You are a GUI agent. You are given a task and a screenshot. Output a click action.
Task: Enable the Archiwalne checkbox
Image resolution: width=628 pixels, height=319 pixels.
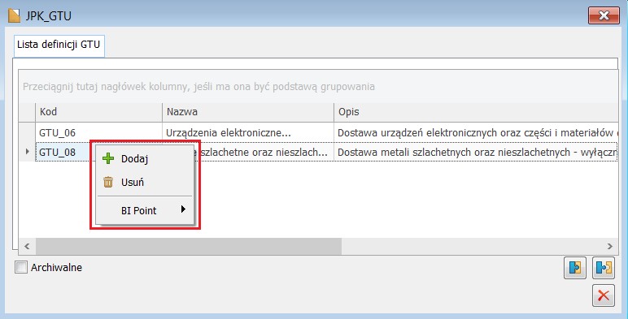pos(21,267)
